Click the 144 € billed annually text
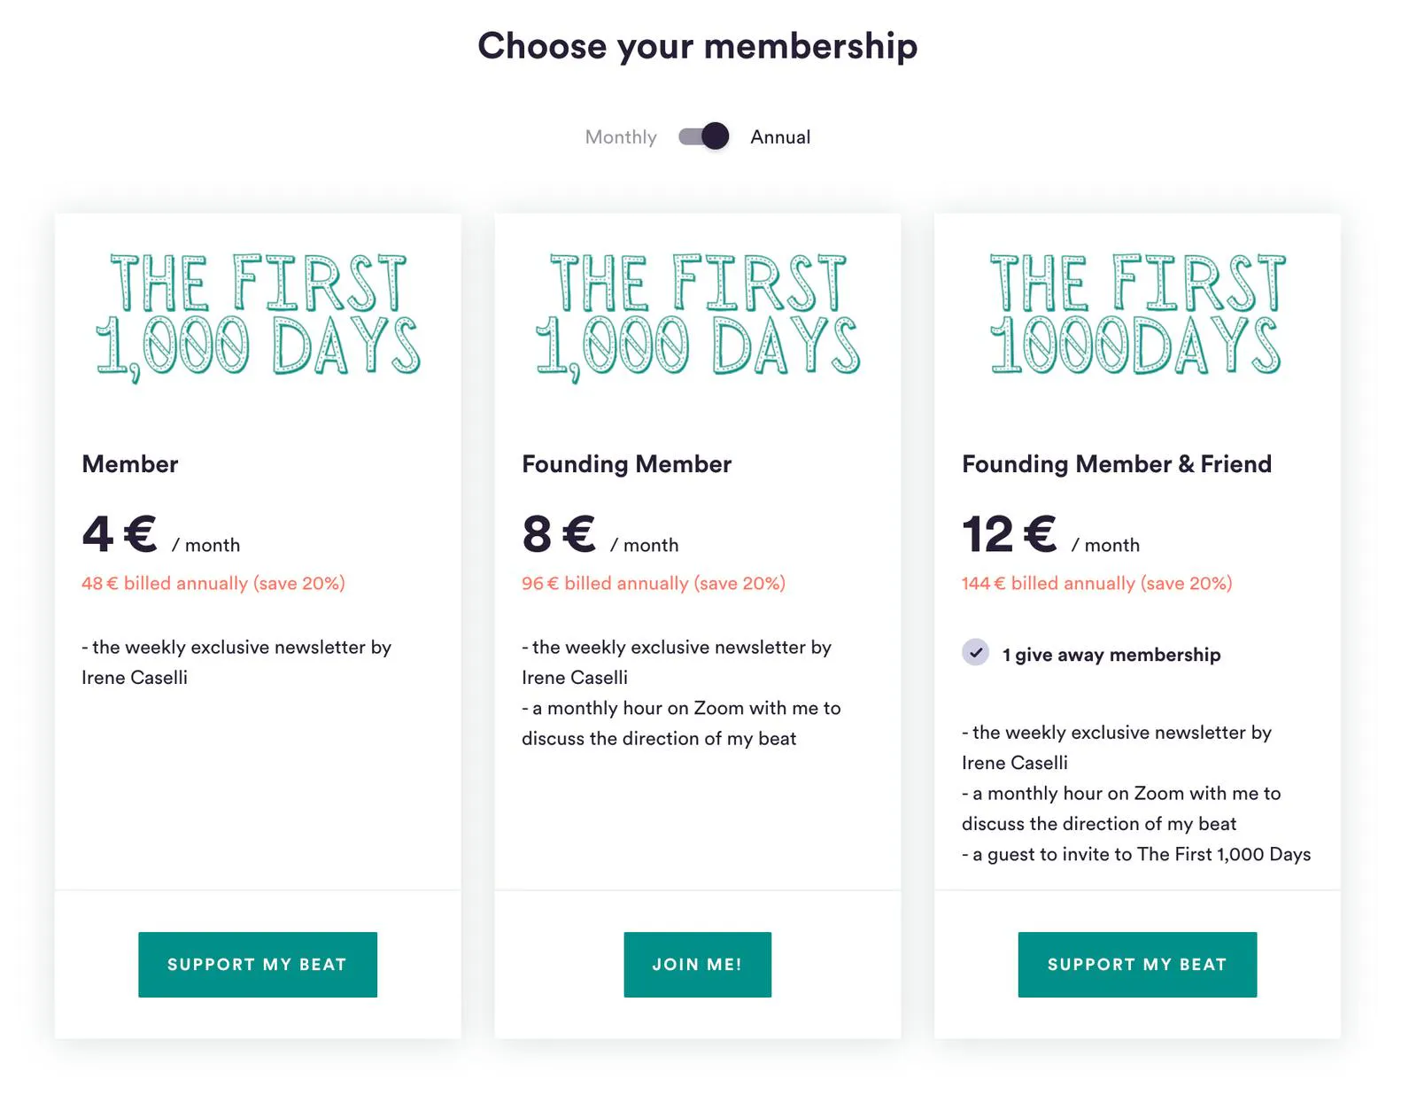This screenshot has width=1417, height=1095. point(1097,584)
